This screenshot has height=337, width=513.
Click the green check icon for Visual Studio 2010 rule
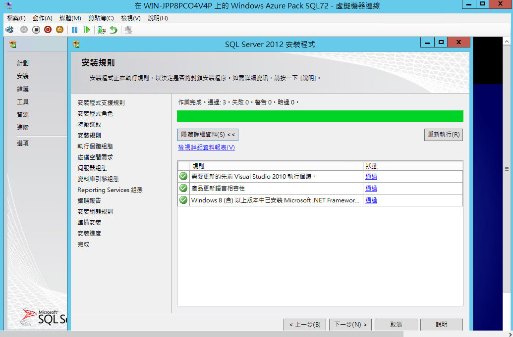[183, 176]
